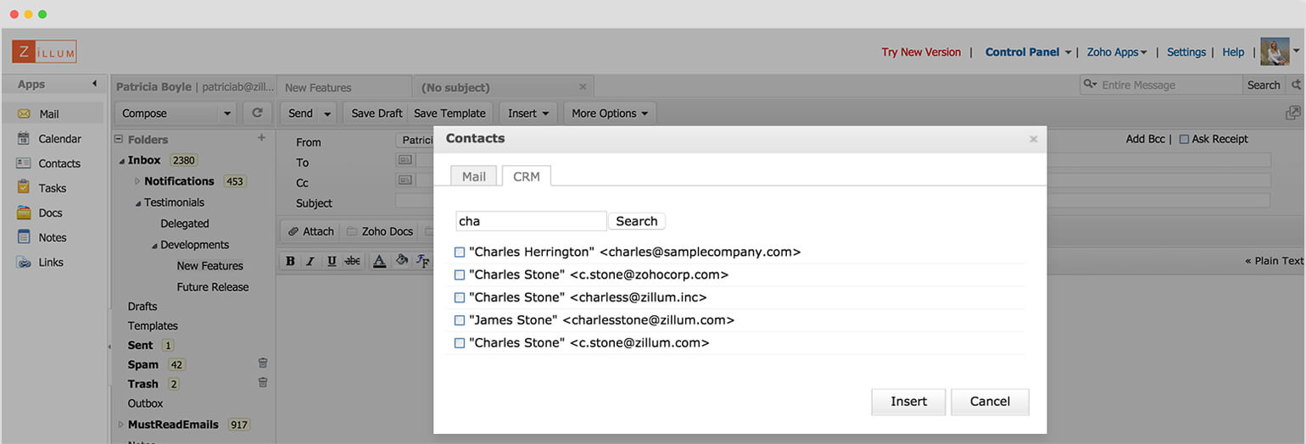Collapse the Folders section toggle
Image resolution: width=1306 pixels, height=444 pixels.
tap(120, 140)
